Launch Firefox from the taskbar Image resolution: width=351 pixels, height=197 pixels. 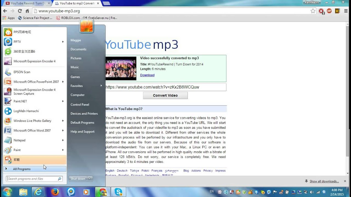point(55,192)
